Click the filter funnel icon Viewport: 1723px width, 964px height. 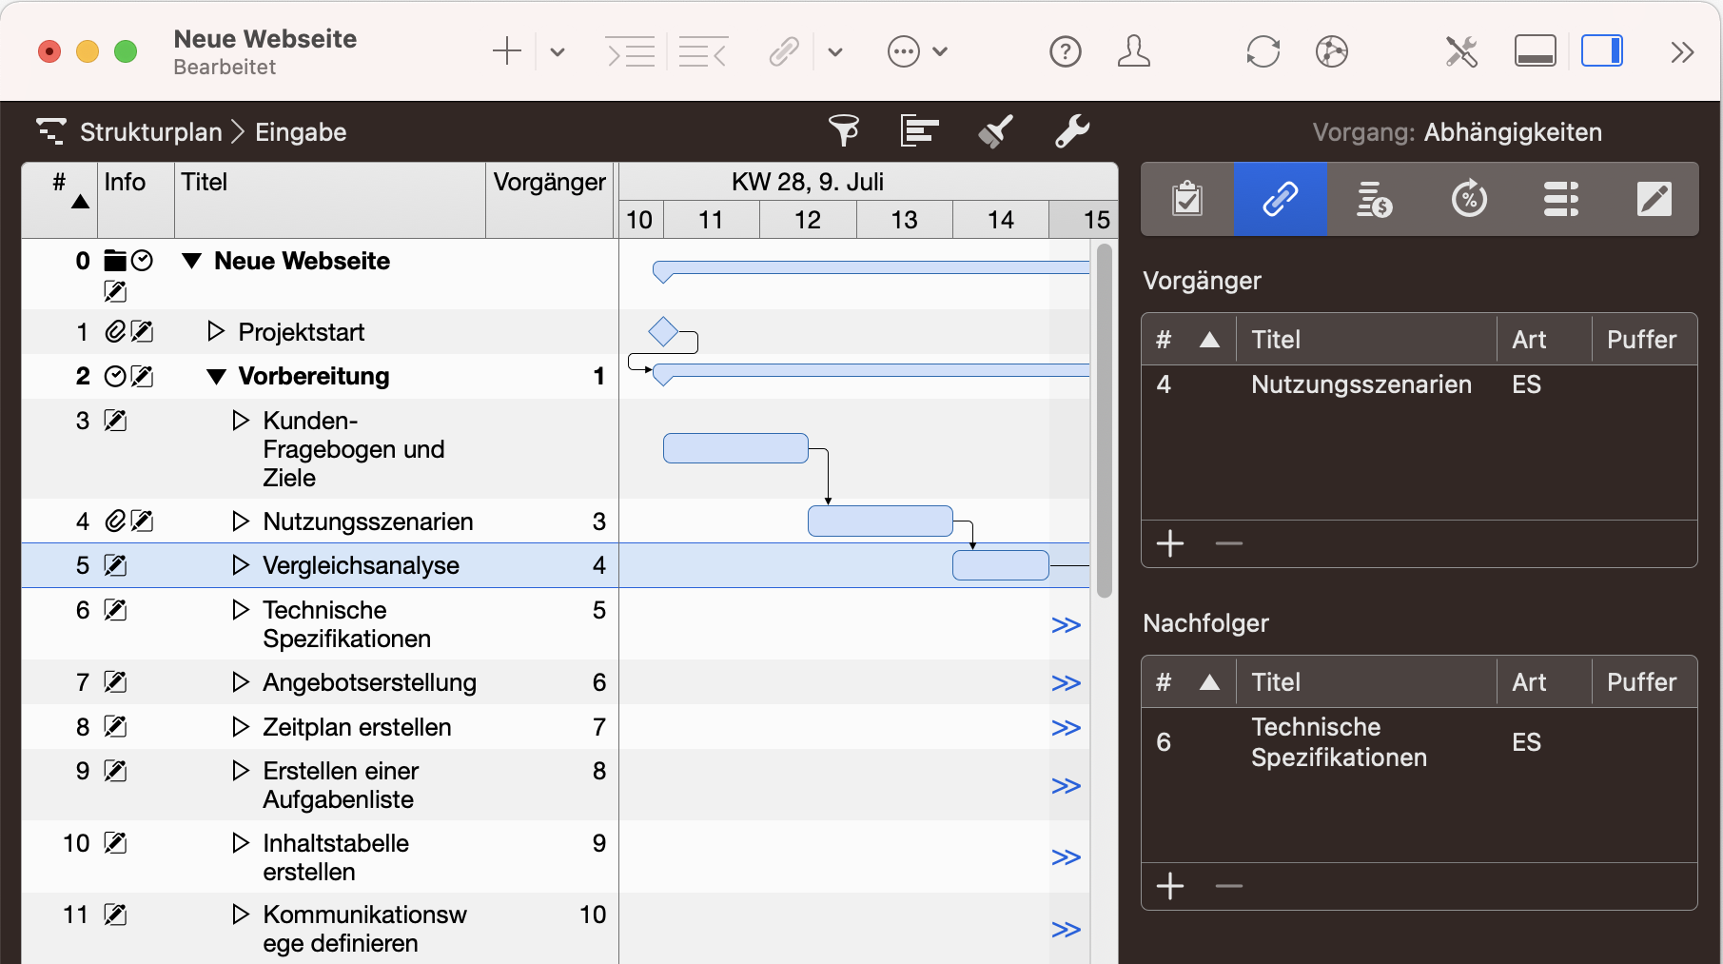tap(843, 131)
